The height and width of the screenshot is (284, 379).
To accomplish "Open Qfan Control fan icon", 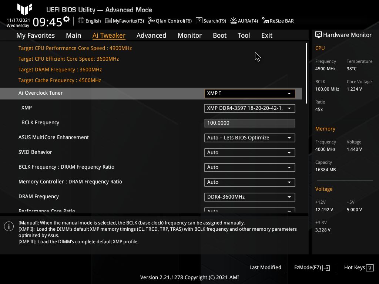I will tap(151, 21).
